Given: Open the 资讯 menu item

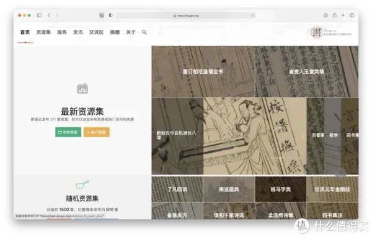Looking at the screenshot, I should (x=78, y=32).
